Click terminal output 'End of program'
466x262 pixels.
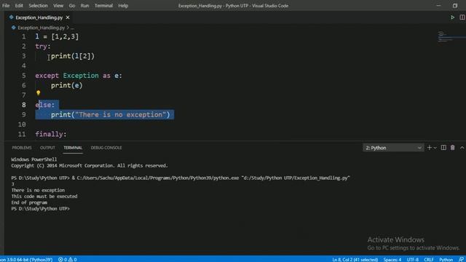click(29, 202)
